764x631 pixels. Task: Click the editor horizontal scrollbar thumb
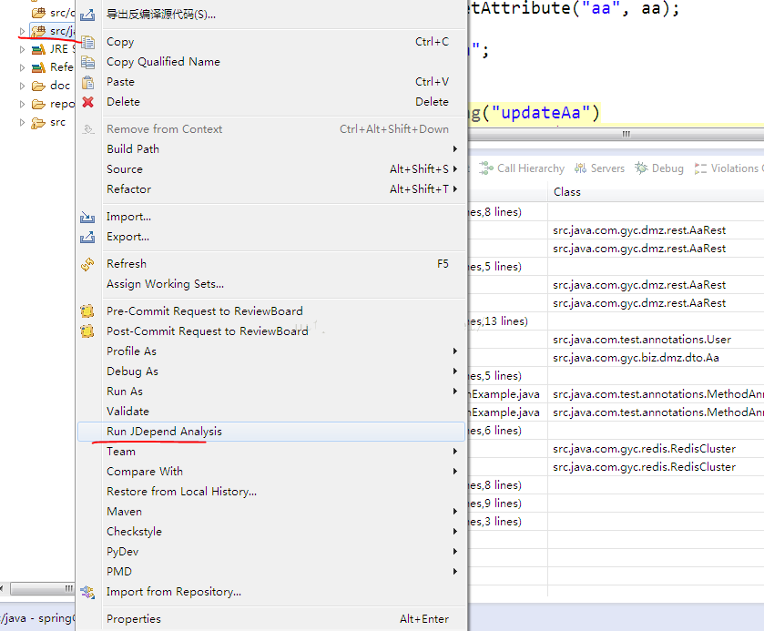click(626, 134)
